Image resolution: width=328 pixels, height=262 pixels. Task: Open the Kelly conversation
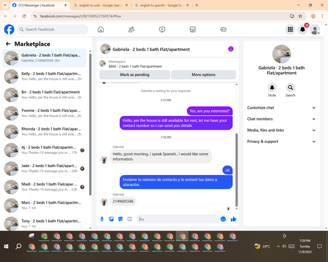tap(44, 77)
